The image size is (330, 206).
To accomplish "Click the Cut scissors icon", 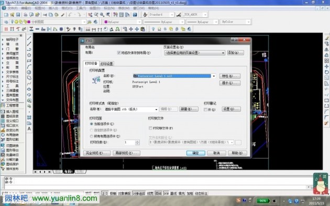I will [x=45, y=15].
